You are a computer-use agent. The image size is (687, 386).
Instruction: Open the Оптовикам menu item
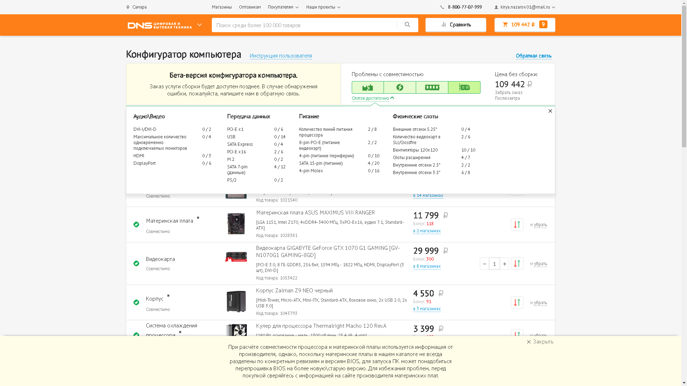pos(250,7)
